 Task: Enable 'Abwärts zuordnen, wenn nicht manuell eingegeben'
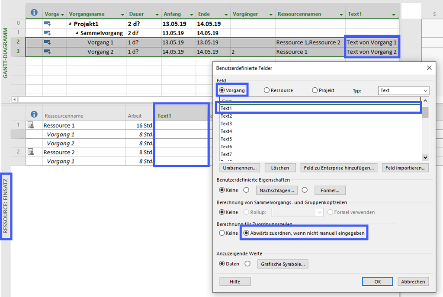click(x=246, y=233)
